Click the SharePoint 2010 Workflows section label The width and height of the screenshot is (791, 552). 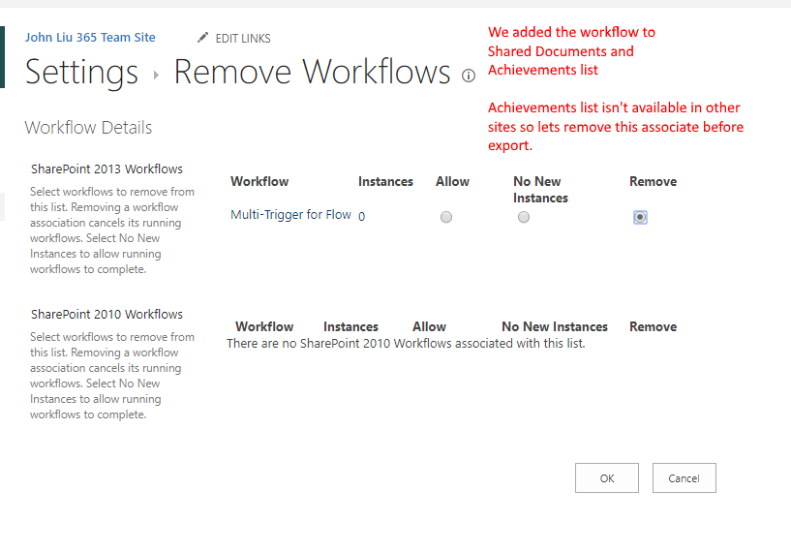[106, 315]
